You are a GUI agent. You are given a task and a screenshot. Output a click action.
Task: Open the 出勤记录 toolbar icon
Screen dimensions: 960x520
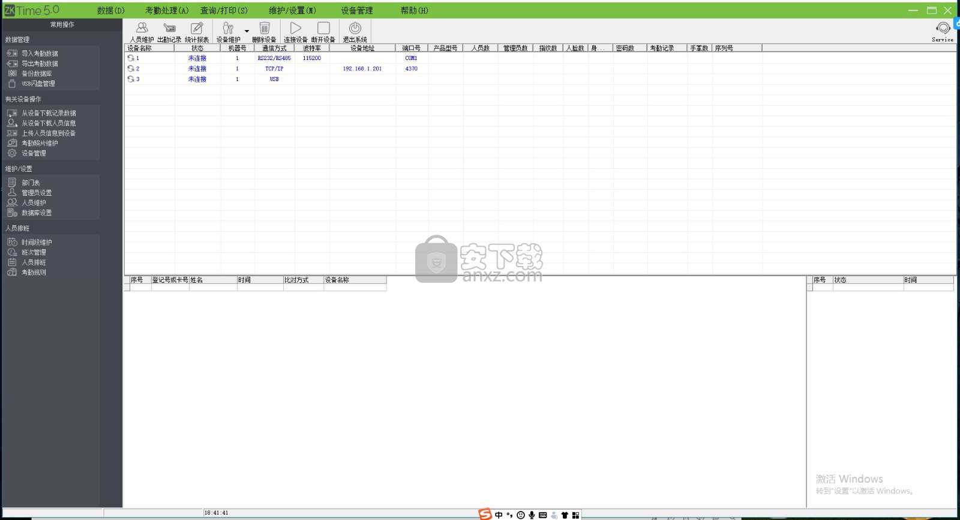[x=169, y=32]
